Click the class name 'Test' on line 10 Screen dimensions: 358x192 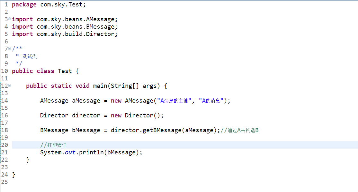tap(65, 71)
